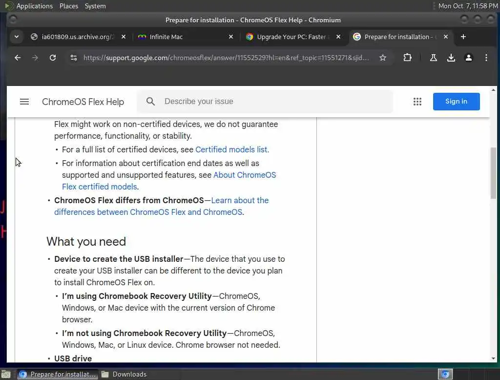Close the ia601809.us.archive.org tab
Viewport: 500px width, 380px height.
(124, 37)
